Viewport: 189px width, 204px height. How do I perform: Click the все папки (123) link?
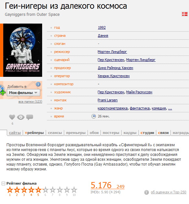tap(30, 102)
